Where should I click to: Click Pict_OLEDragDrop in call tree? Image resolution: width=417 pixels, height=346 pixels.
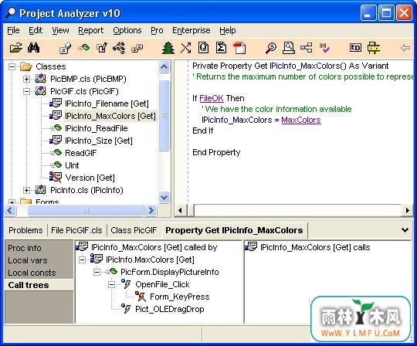pos(170,309)
